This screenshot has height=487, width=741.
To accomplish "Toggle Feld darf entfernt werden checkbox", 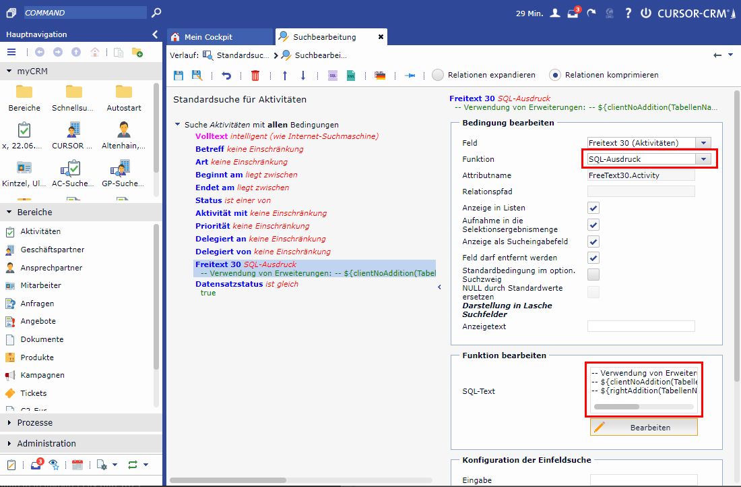I will (x=593, y=258).
